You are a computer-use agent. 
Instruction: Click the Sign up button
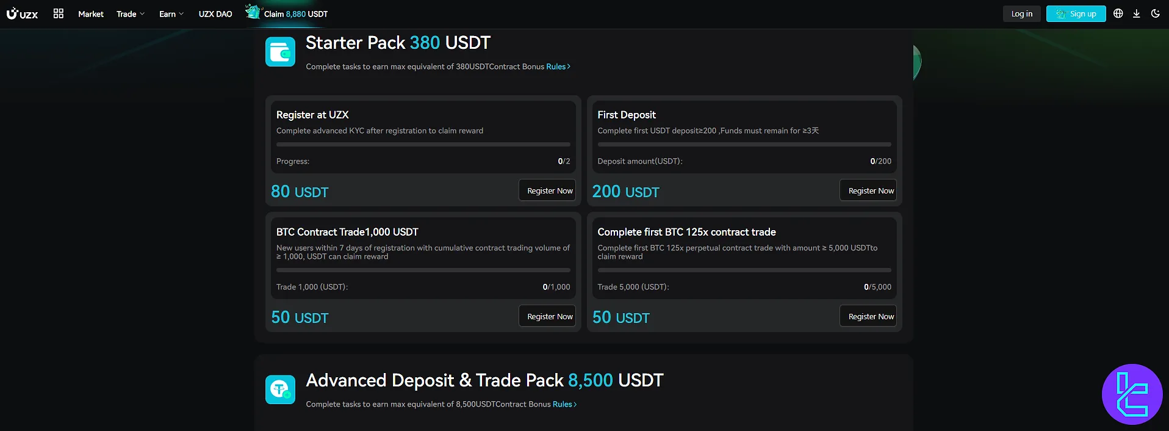[x=1076, y=14]
